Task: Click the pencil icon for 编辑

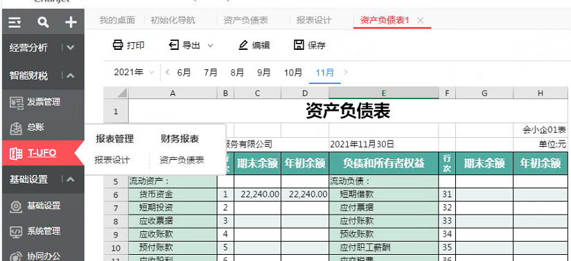Action: [x=243, y=45]
